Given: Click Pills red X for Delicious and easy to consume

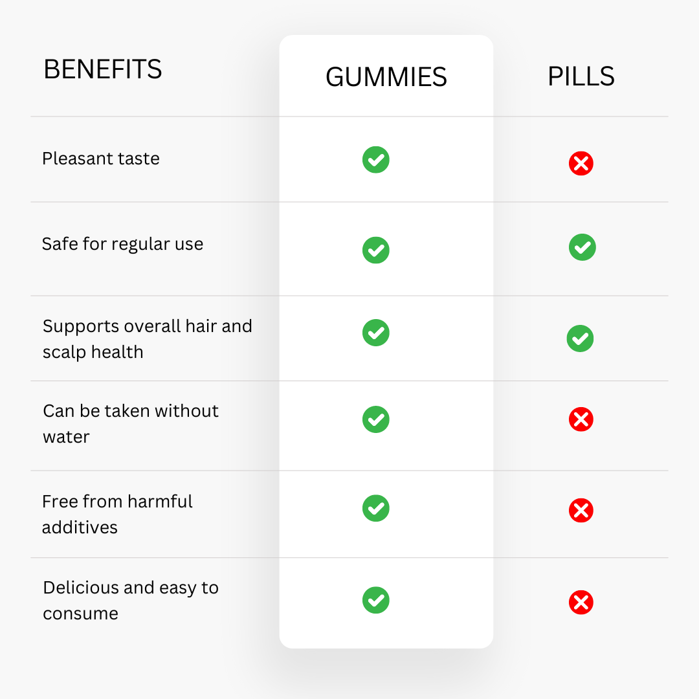Looking at the screenshot, I should (581, 603).
